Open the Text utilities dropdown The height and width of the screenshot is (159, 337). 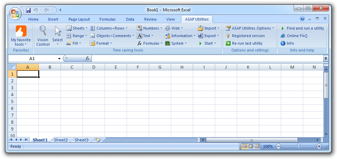(145, 36)
